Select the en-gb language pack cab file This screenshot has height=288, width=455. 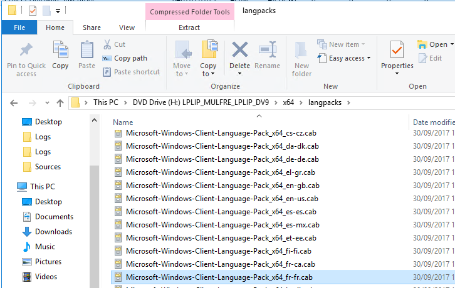coord(217,186)
